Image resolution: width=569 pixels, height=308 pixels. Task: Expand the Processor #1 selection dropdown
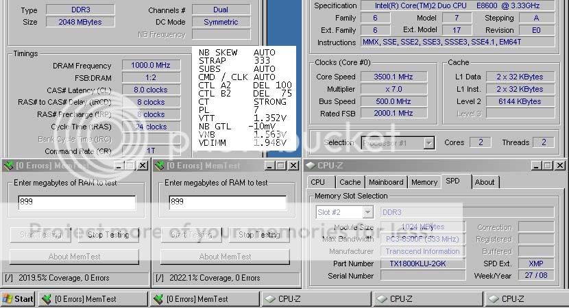pyautogui.click(x=429, y=143)
